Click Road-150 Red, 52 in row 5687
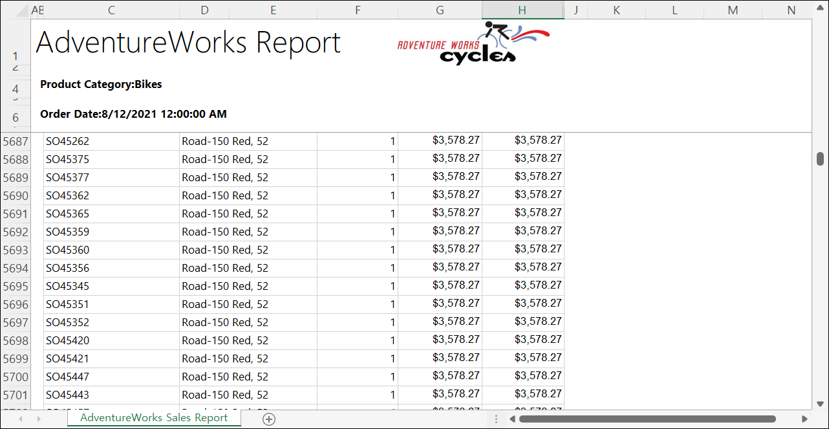Screen dimensions: 829x429 point(248,141)
